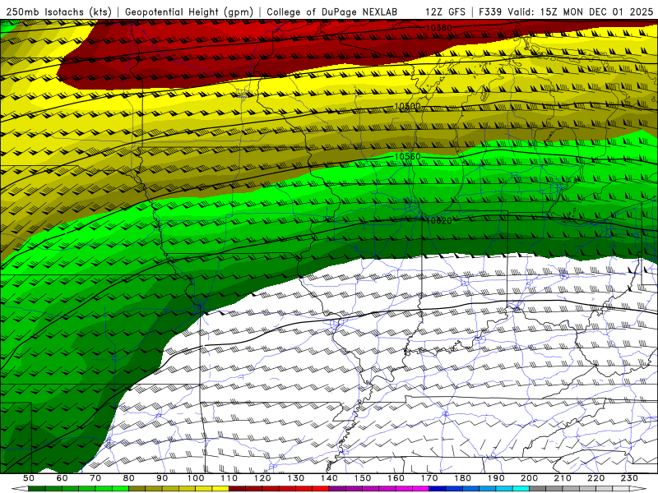The height and width of the screenshot is (493, 658).
Task: Click the 100 value on the color scale
Action: (196, 478)
